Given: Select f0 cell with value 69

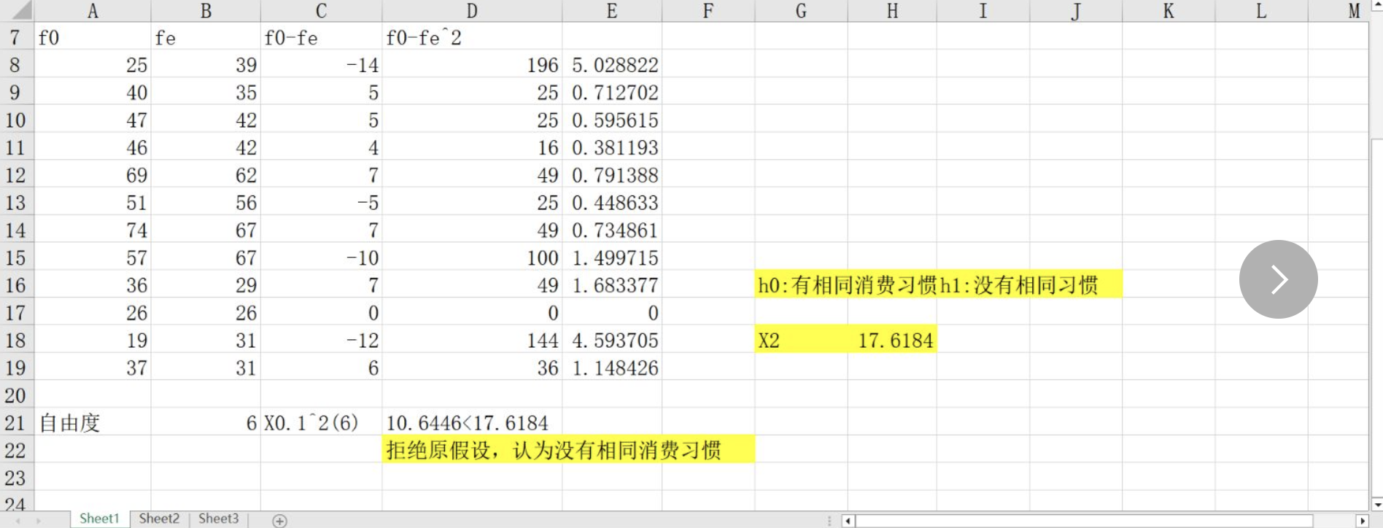Looking at the screenshot, I should [93, 175].
